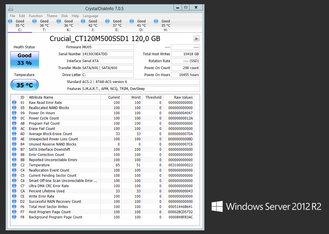
Task: Click the Serial Number field
Action: click(x=108, y=54)
